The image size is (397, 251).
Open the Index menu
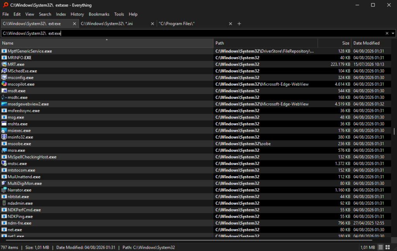click(61, 14)
